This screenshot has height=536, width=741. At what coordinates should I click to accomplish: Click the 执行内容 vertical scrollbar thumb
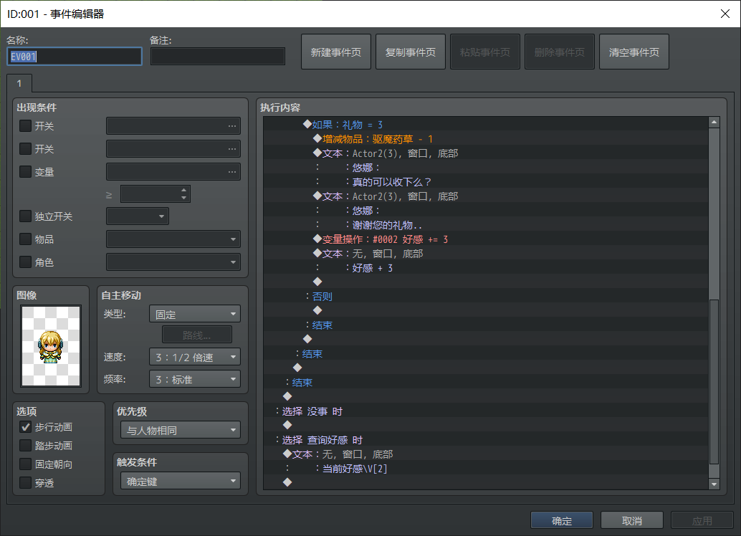tap(714, 382)
